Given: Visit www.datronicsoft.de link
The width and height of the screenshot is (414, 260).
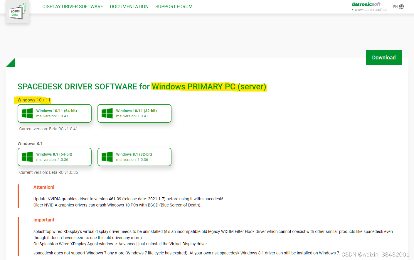Looking at the screenshot, I should [x=371, y=10].
